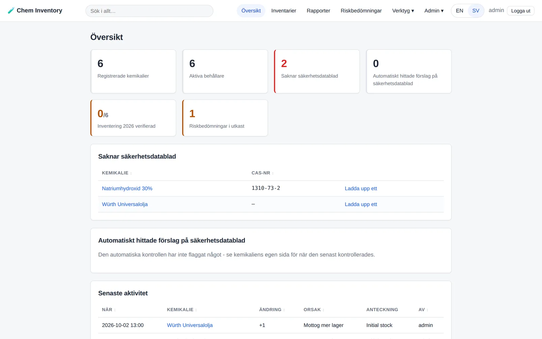Click the 'Mottog mer lager' reason cell
542x339 pixels.
pos(324,325)
